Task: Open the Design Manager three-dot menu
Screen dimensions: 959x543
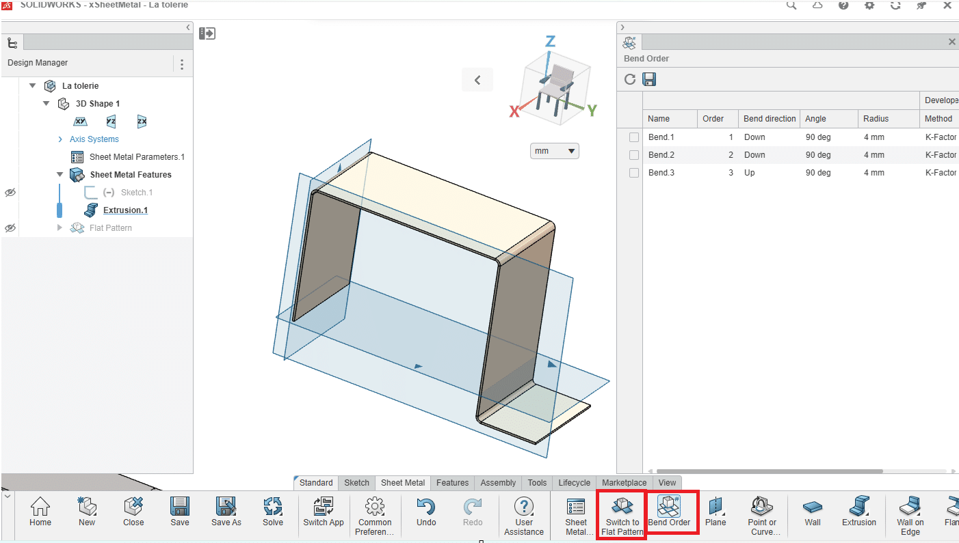Action: point(182,64)
